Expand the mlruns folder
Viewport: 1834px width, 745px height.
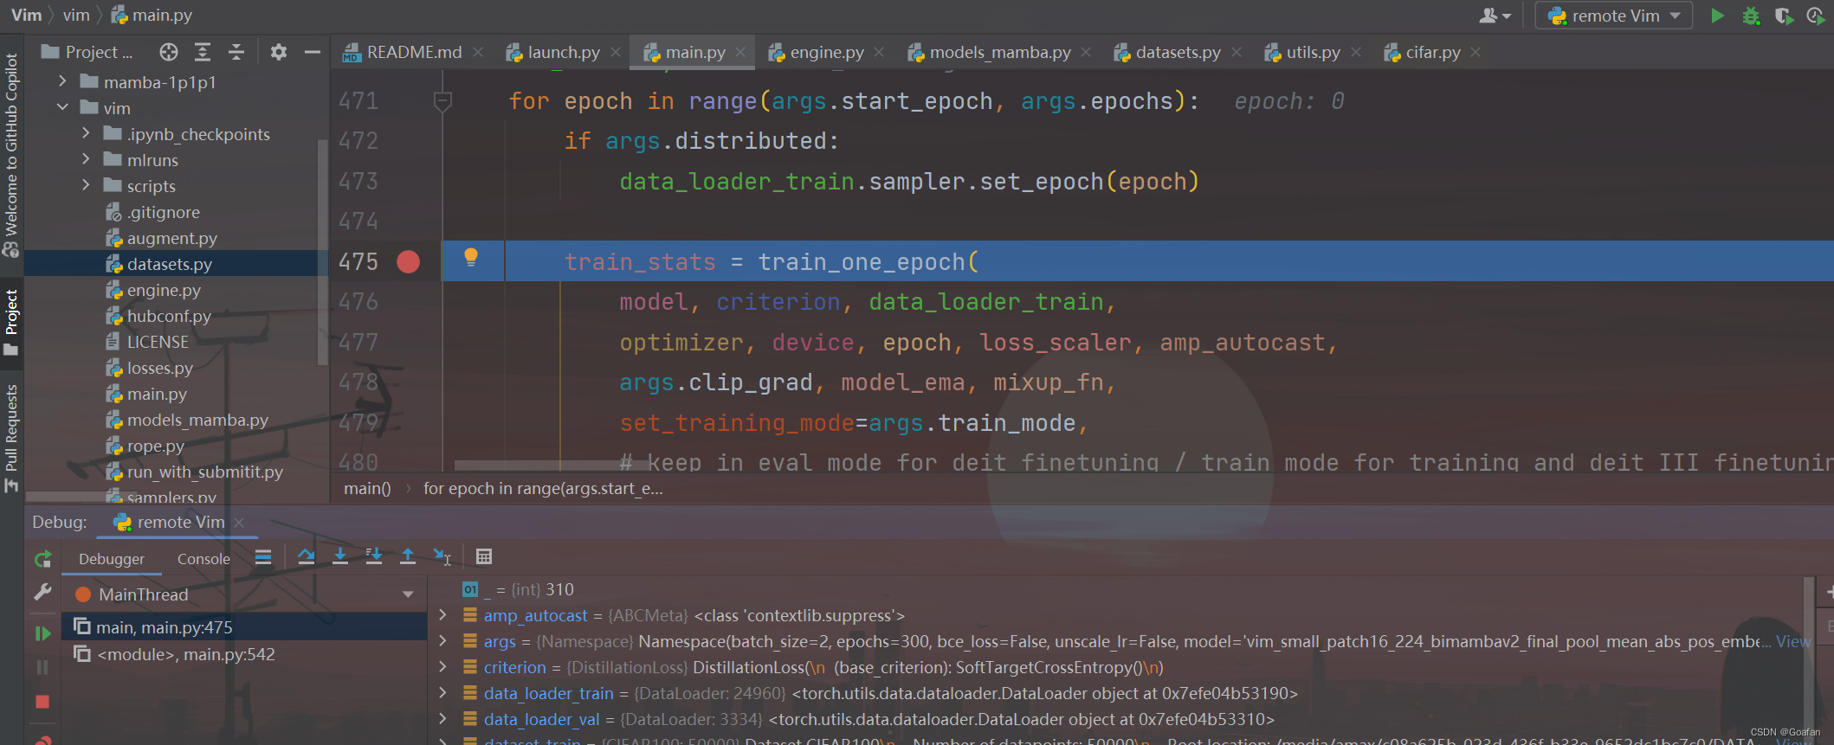(x=86, y=159)
